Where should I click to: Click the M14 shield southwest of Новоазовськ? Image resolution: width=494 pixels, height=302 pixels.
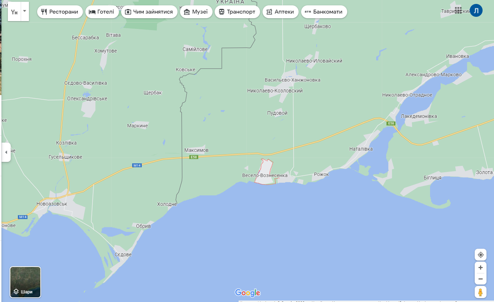tap(23, 217)
